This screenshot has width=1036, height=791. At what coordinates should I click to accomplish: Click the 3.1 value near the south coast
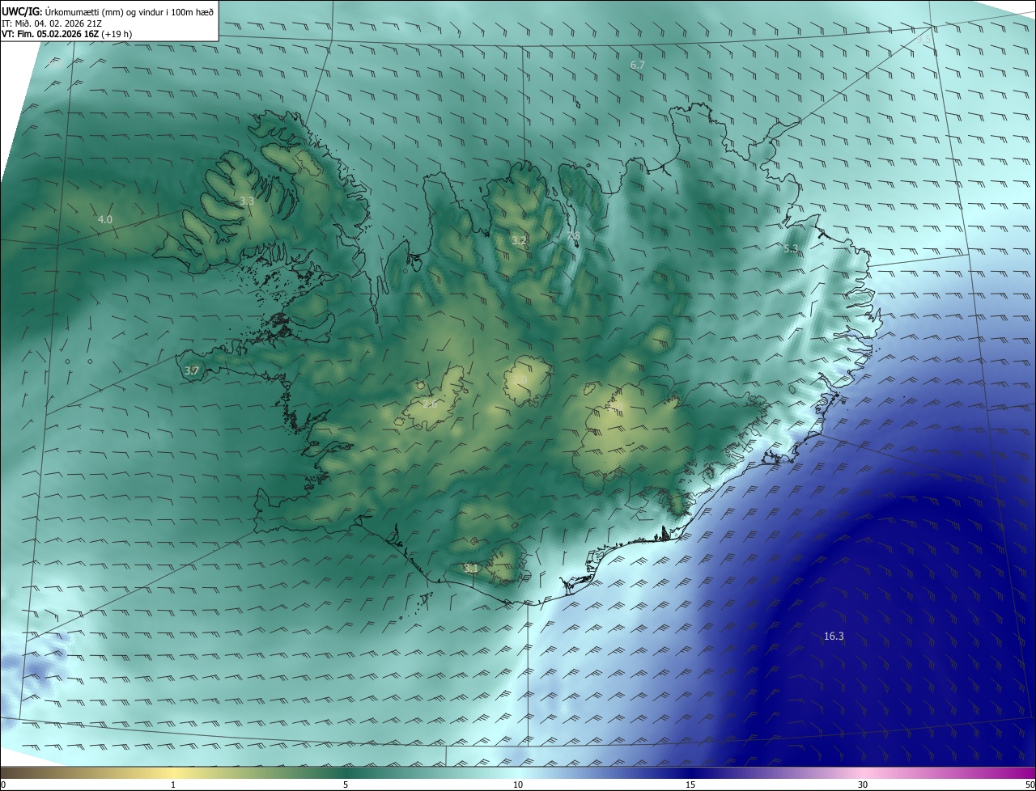tap(471, 569)
